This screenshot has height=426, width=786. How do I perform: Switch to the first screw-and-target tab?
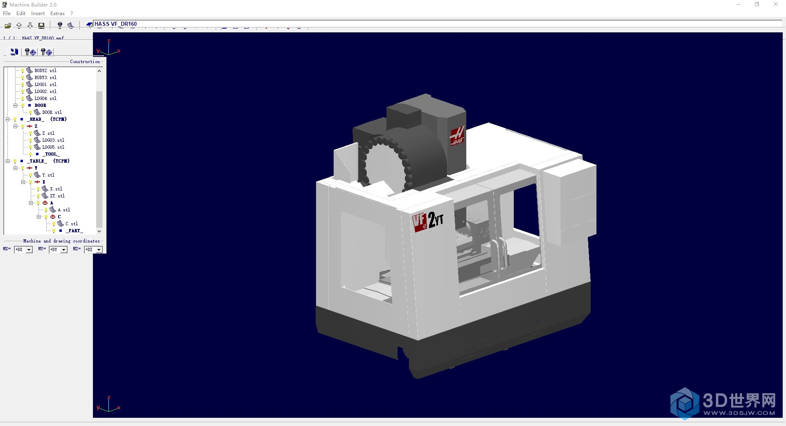click(30, 52)
